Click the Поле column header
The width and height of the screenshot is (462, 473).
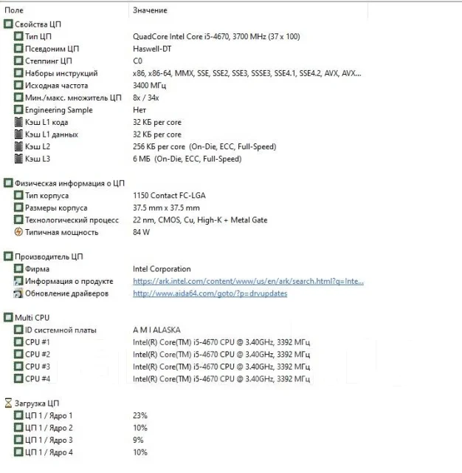tap(14, 10)
